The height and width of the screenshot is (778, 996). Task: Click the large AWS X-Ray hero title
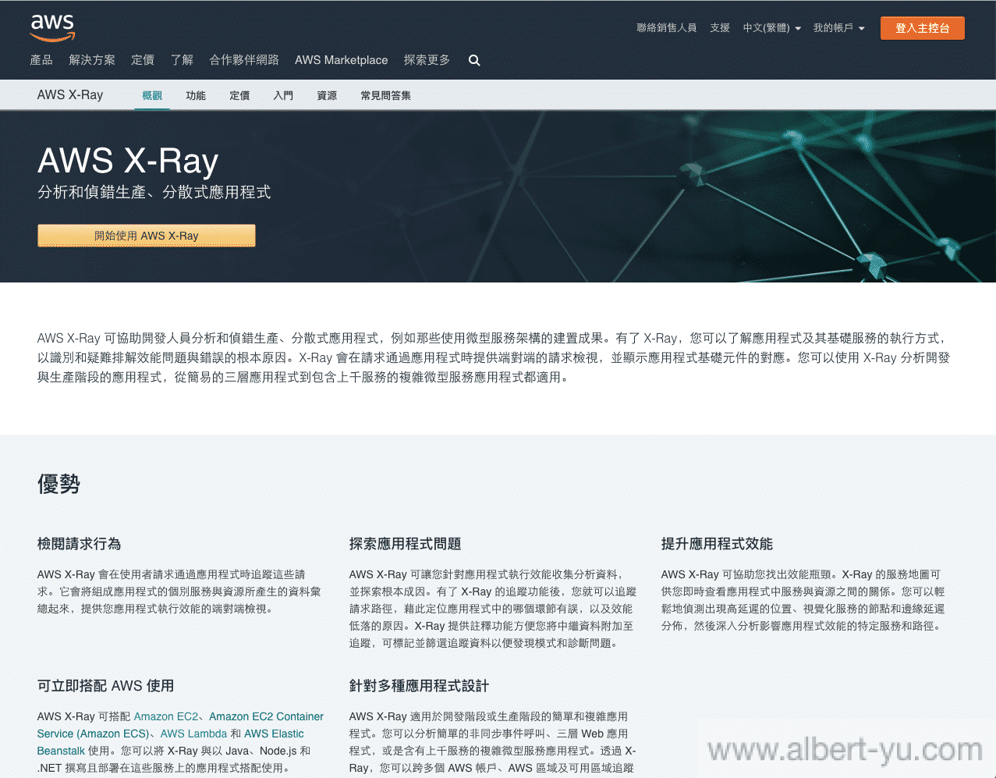(128, 161)
